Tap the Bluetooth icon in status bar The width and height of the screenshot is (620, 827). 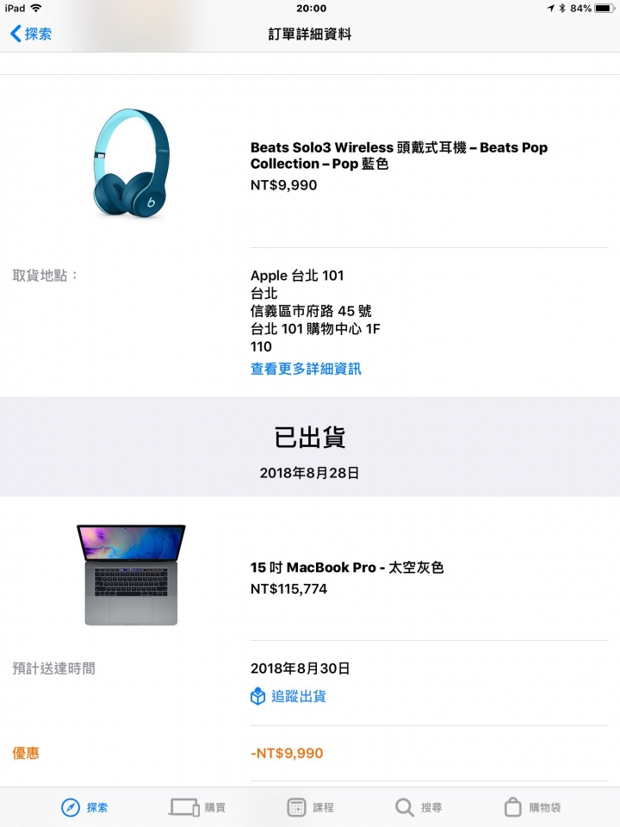562,8
